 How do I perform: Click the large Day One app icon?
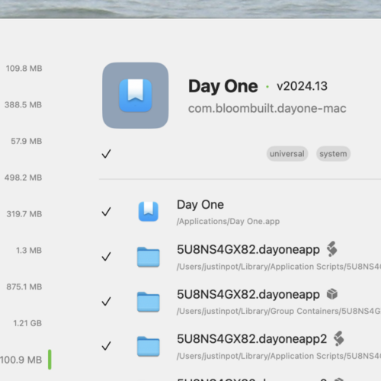click(x=136, y=95)
